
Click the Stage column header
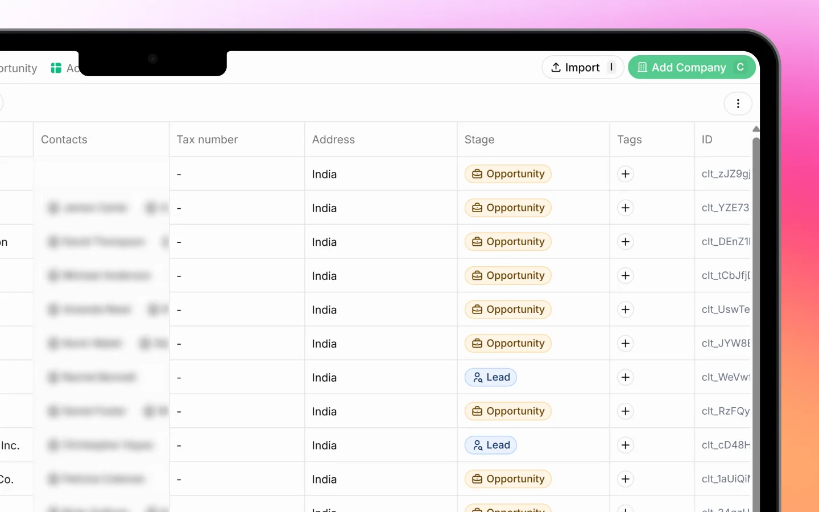tap(533, 139)
